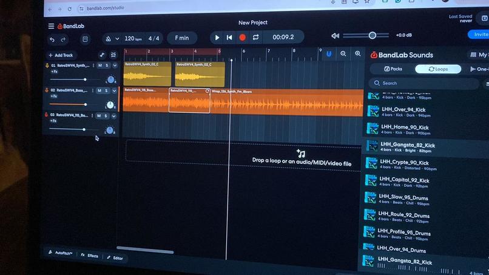489x275 pixels.
Task: Open the F min key selector
Action: 182,38
